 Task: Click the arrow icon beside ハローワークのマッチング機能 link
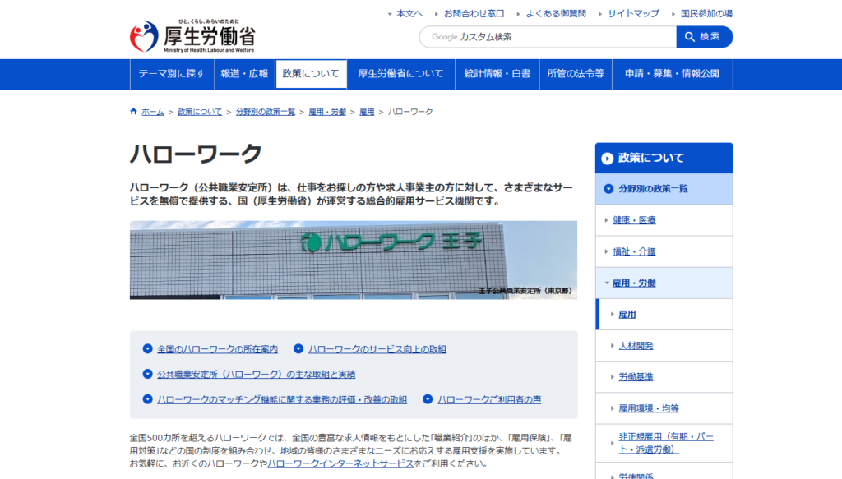point(148,399)
